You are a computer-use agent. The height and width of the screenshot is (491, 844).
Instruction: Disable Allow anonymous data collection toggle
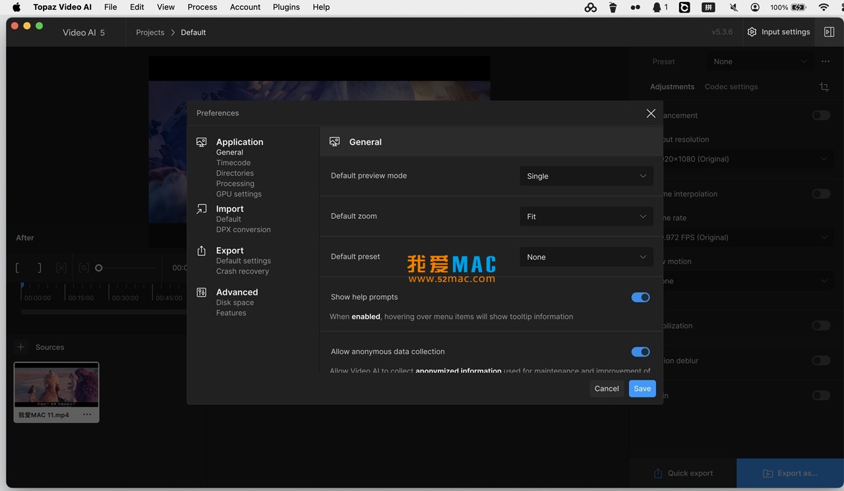pyautogui.click(x=640, y=352)
